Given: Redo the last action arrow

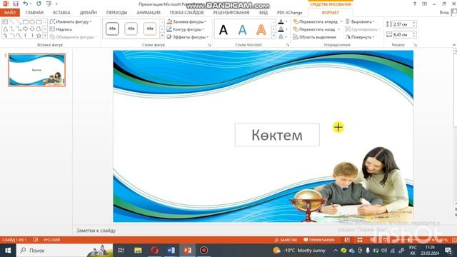Looking at the screenshot, I should coord(39,4).
